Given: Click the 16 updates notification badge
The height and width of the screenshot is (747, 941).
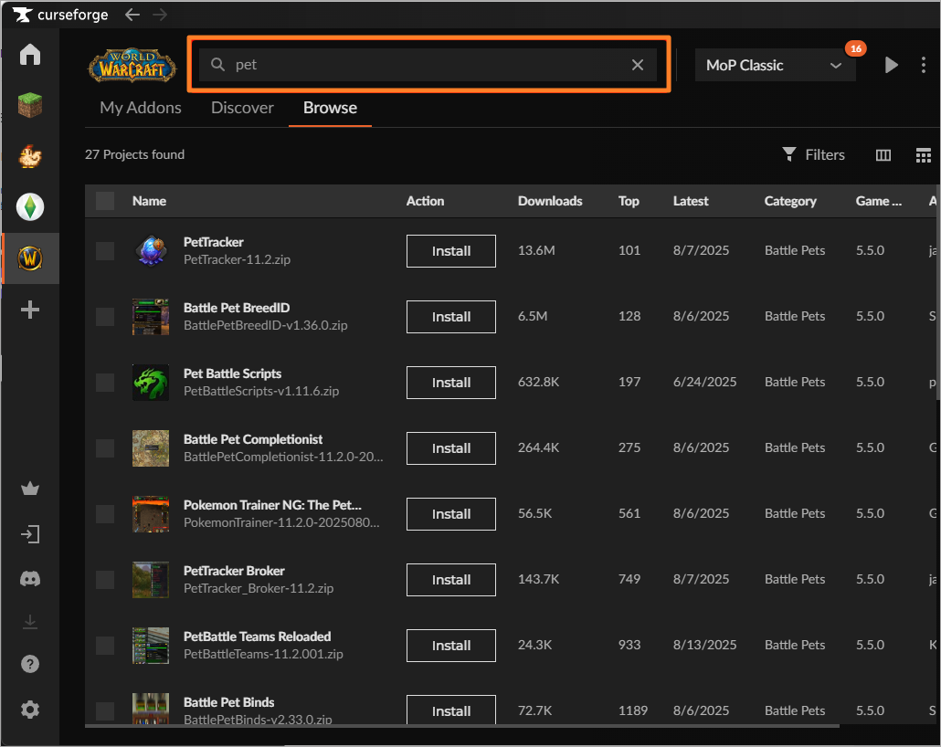Looking at the screenshot, I should pyautogui.click(x=855, y=48).
